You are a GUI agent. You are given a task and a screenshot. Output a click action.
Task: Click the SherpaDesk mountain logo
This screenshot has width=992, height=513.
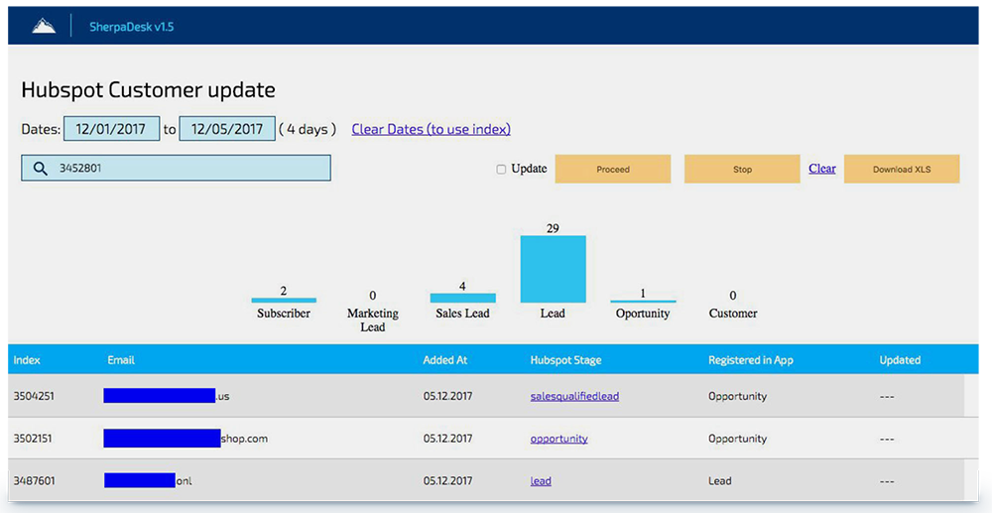[x=44, y=26]
